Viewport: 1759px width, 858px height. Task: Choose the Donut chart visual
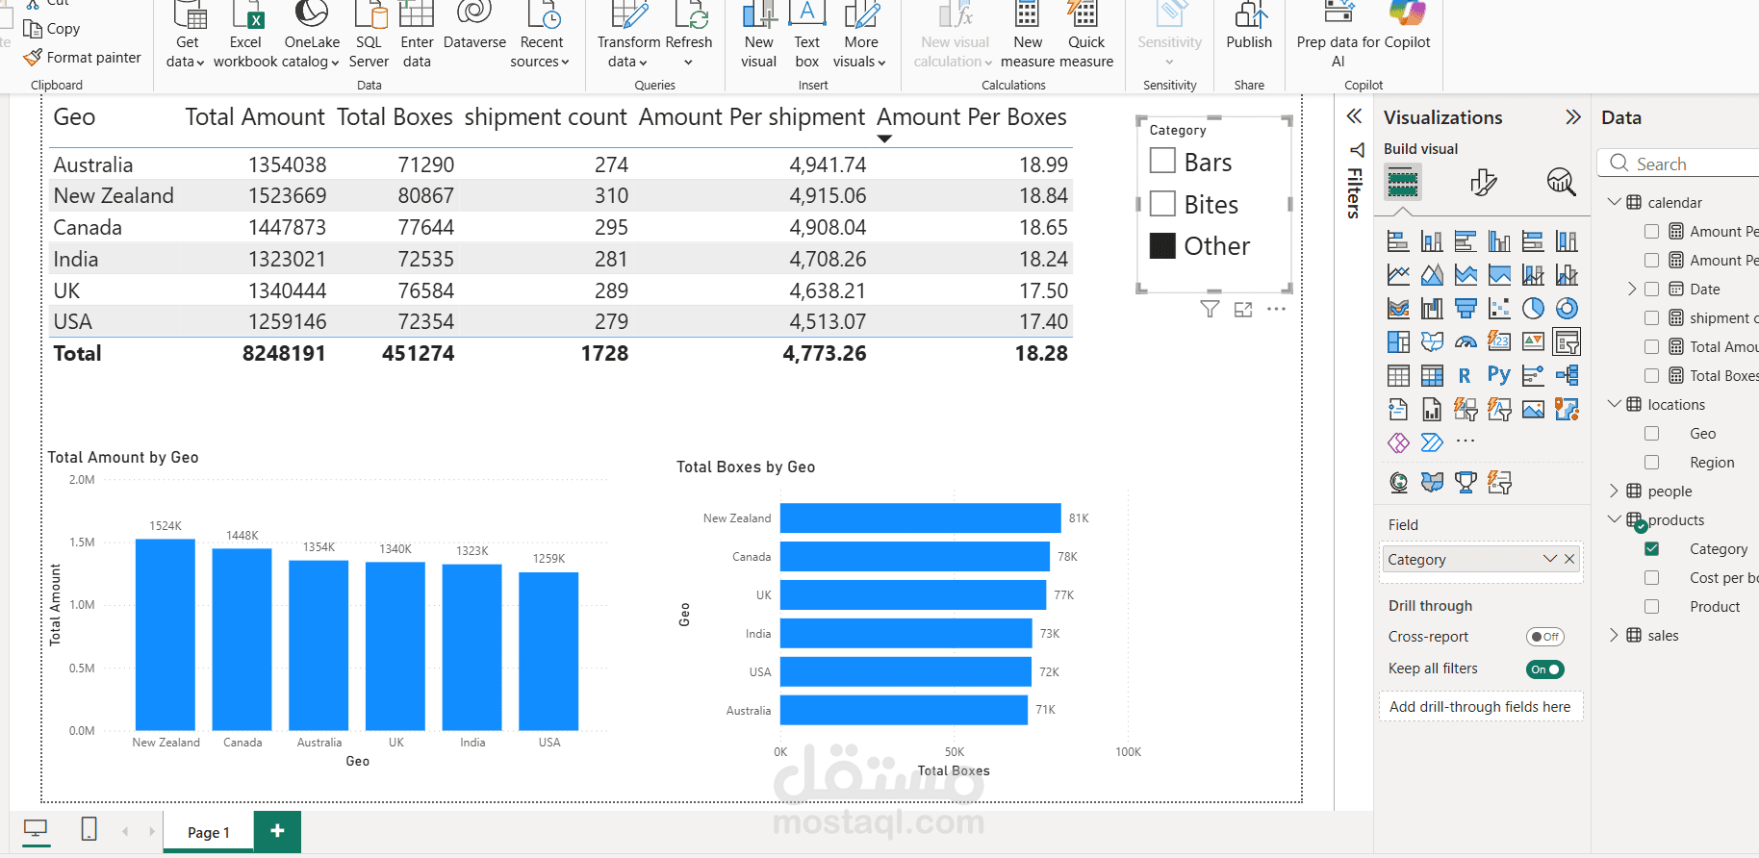[x=1567, y=309]
